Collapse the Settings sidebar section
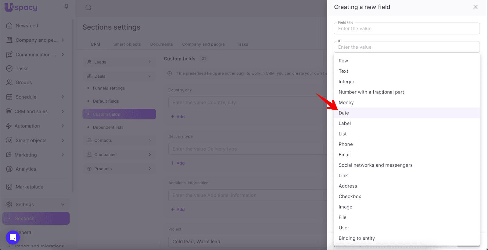The image size is (488, 250). coord(63,205)
